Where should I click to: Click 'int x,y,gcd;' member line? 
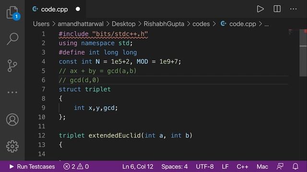point(96,108)
